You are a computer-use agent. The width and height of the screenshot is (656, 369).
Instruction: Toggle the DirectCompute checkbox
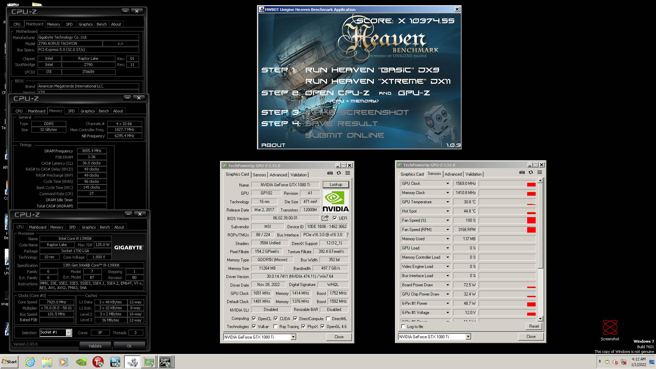[x=295, y=318]
